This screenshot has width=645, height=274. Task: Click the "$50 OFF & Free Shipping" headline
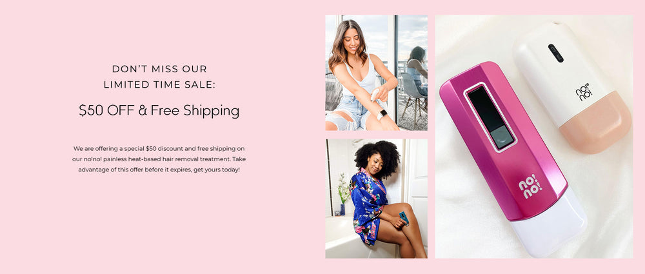[x=159, y=111]
